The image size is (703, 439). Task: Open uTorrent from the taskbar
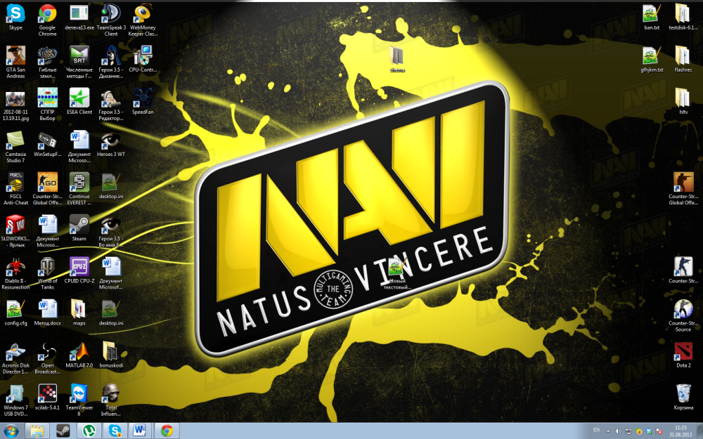tap(89, 431)
